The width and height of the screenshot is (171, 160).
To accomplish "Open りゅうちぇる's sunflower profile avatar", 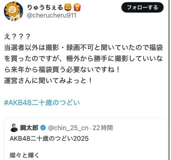I will pyautogui.click(x=14, y=11).
